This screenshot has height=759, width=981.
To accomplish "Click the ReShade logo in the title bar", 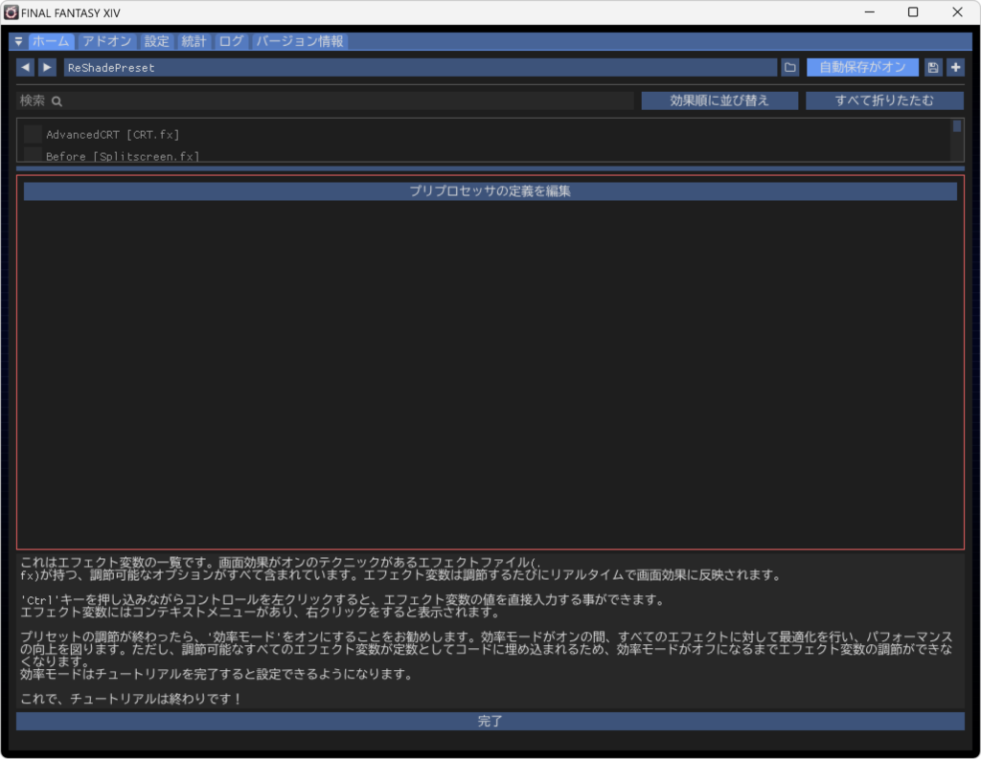I will tap(11, 12).
